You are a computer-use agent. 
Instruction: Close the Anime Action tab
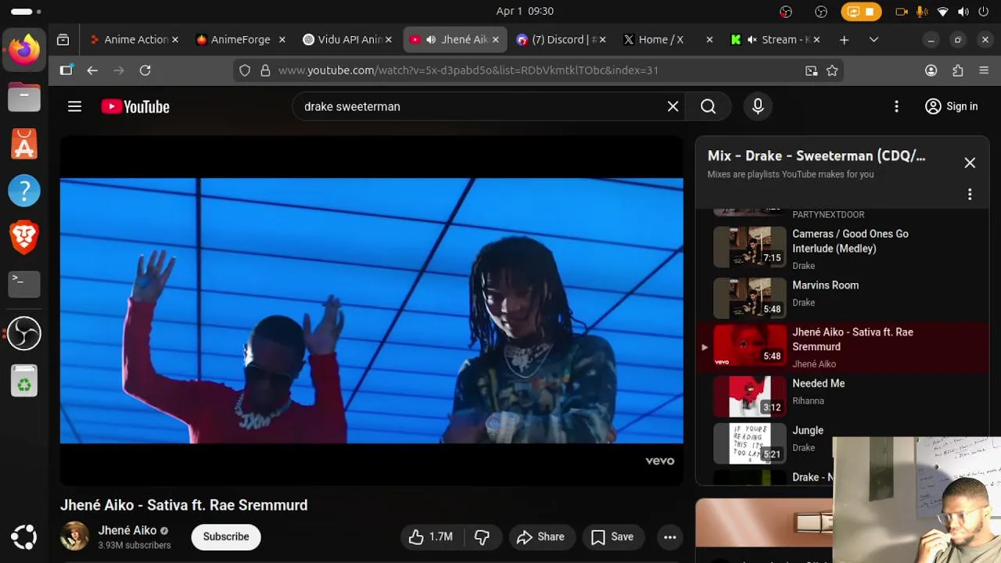[x=174, y=40]
